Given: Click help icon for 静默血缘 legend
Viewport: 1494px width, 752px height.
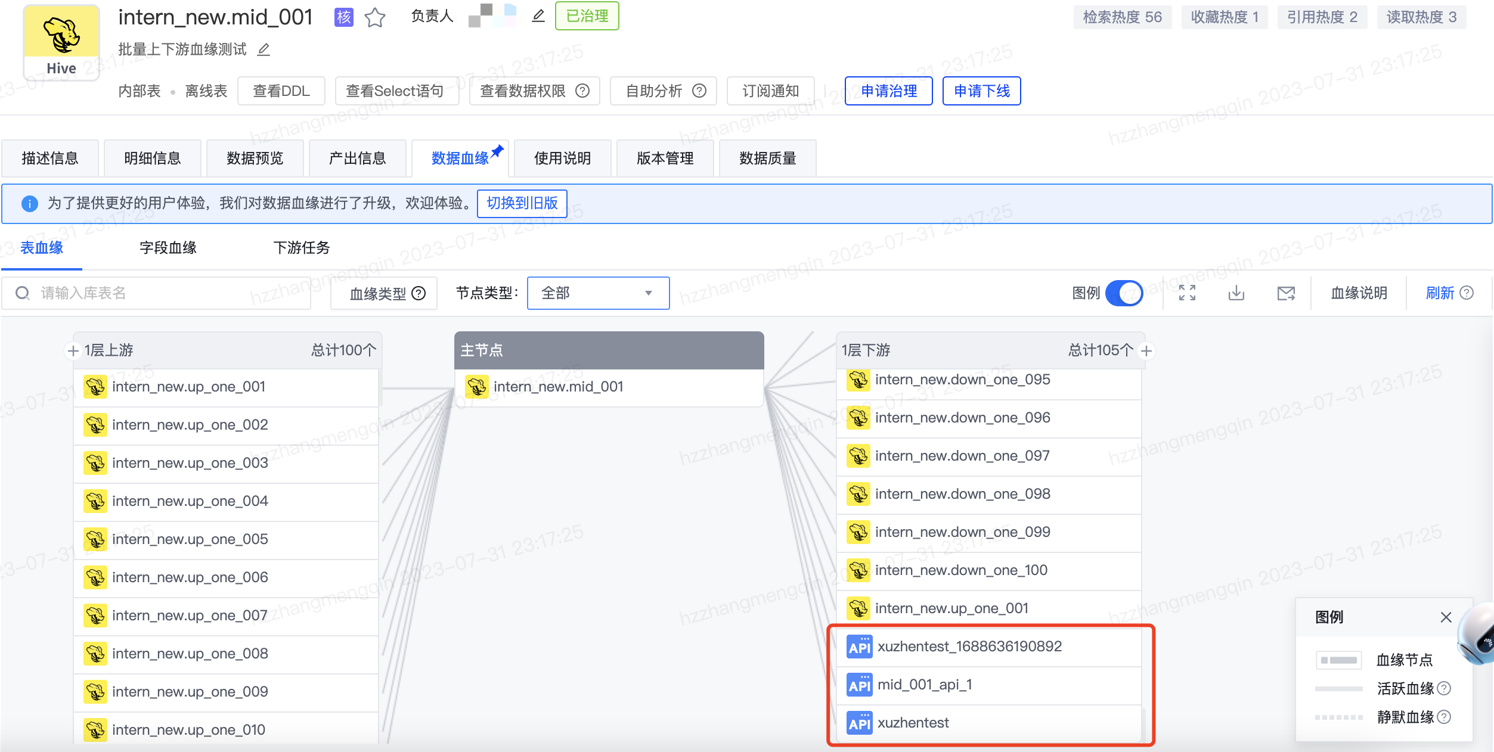Looking at the screenshot, I should [1444, 717].
